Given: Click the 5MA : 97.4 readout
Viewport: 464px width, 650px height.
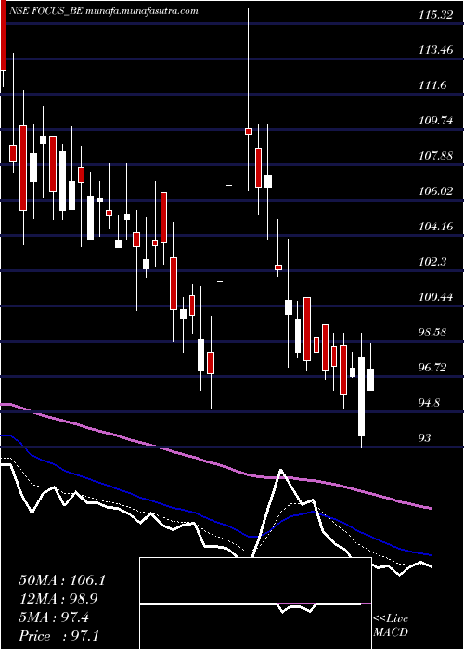Looking at the screenshot, I should 54,617.
